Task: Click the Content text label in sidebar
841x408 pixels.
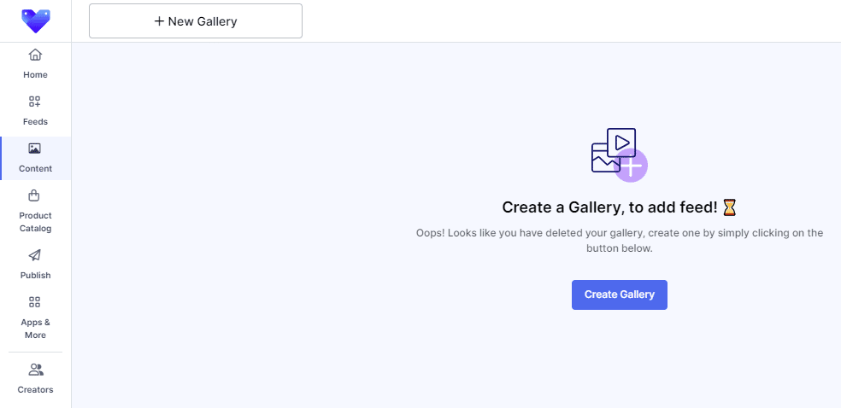Action: click(x=35, y=169)
